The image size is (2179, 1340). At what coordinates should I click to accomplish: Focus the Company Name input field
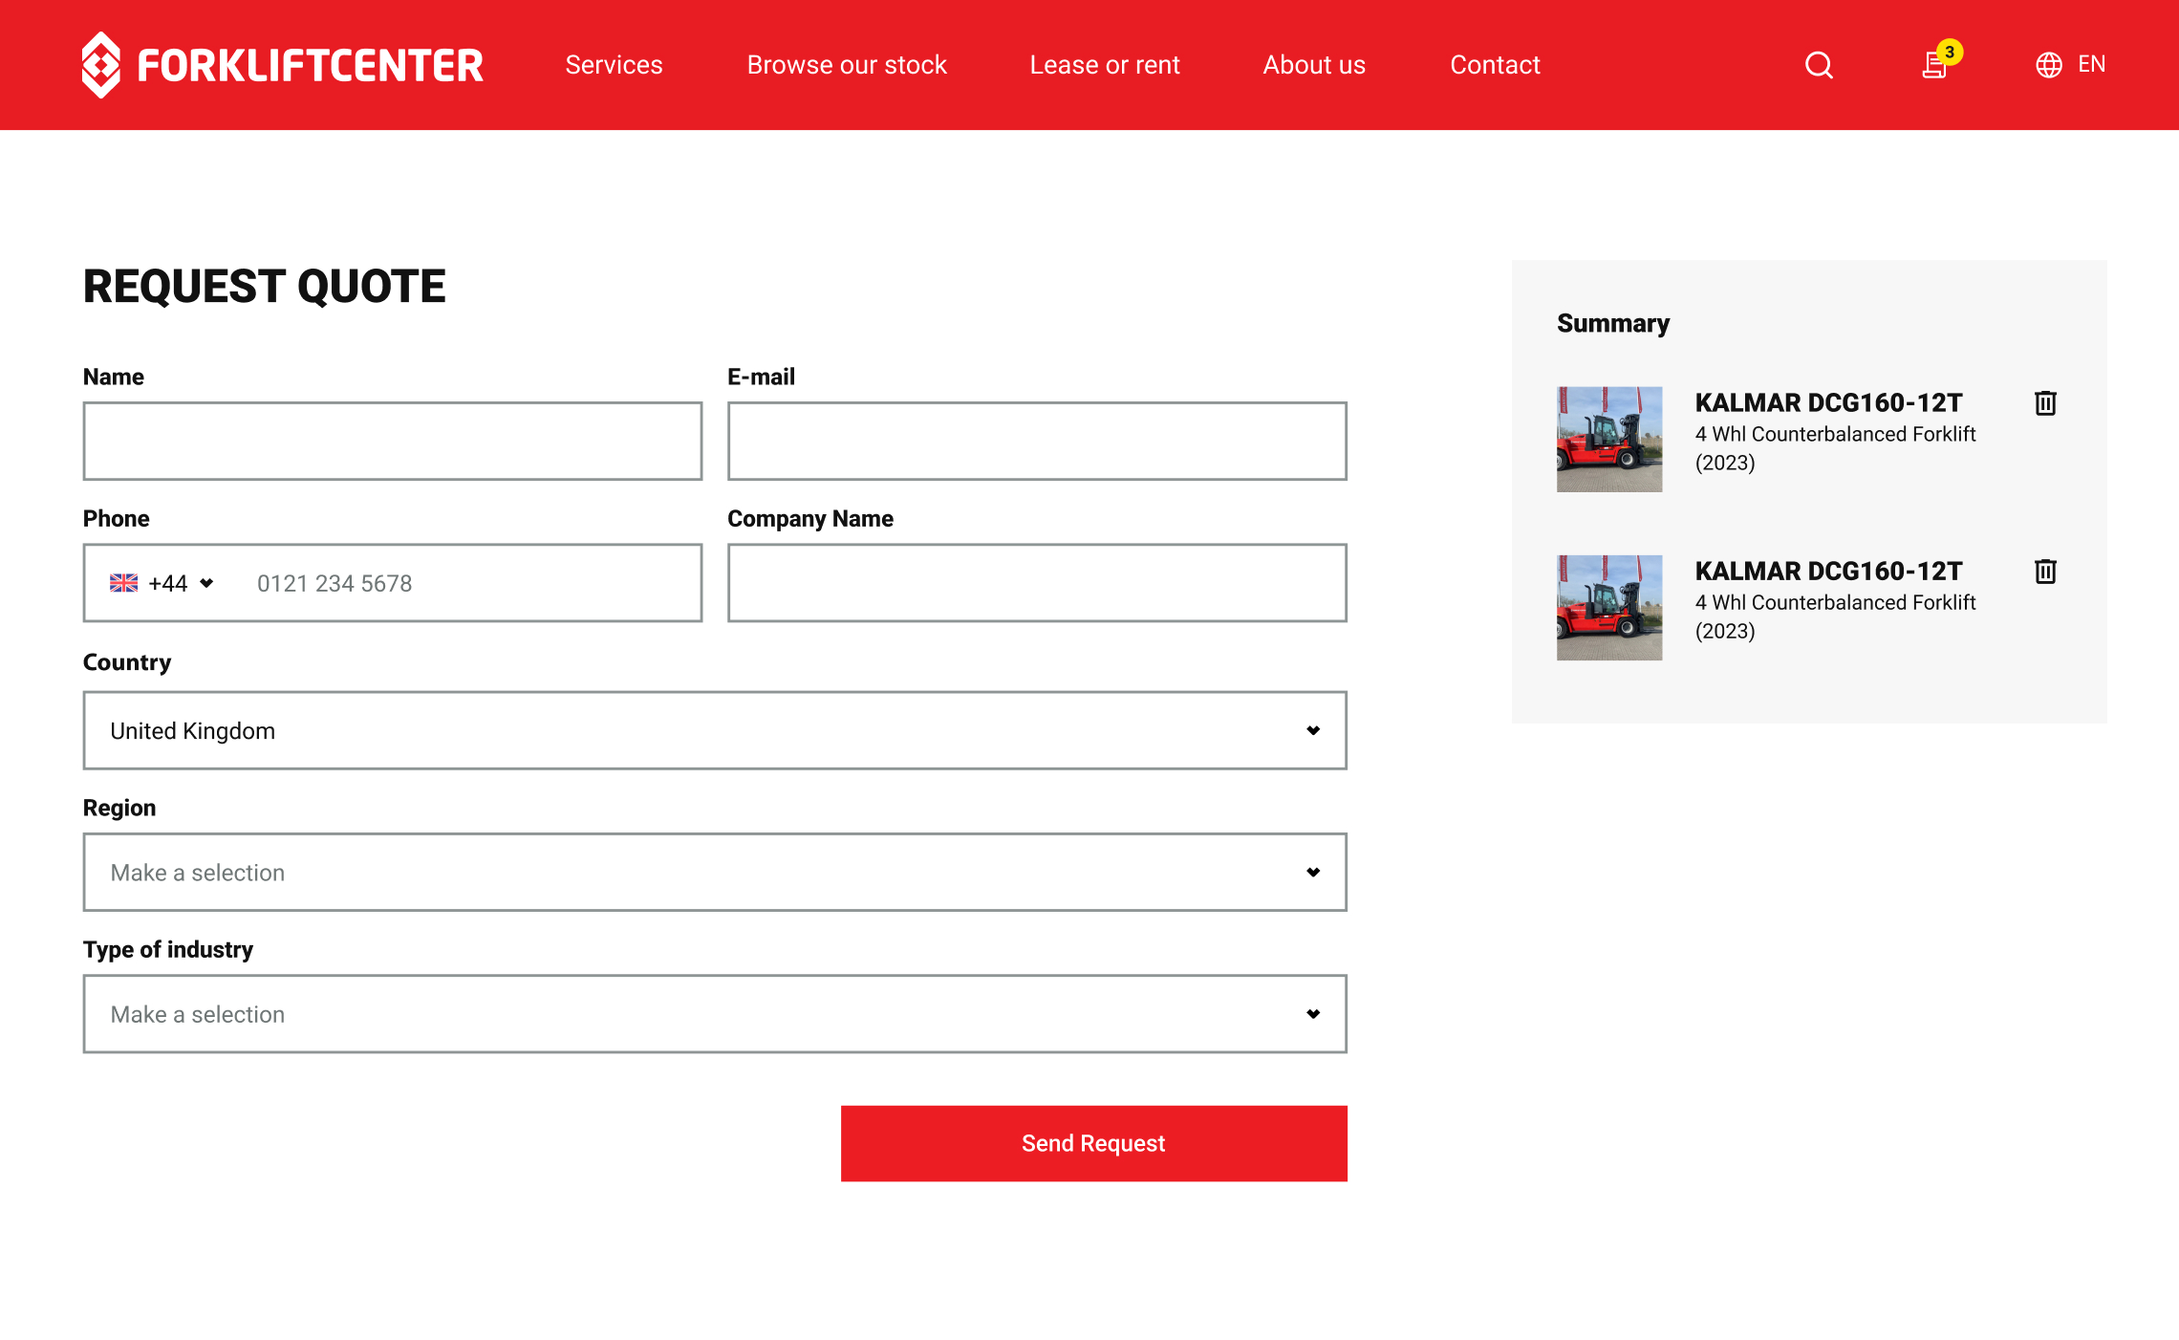point(1037,583)
